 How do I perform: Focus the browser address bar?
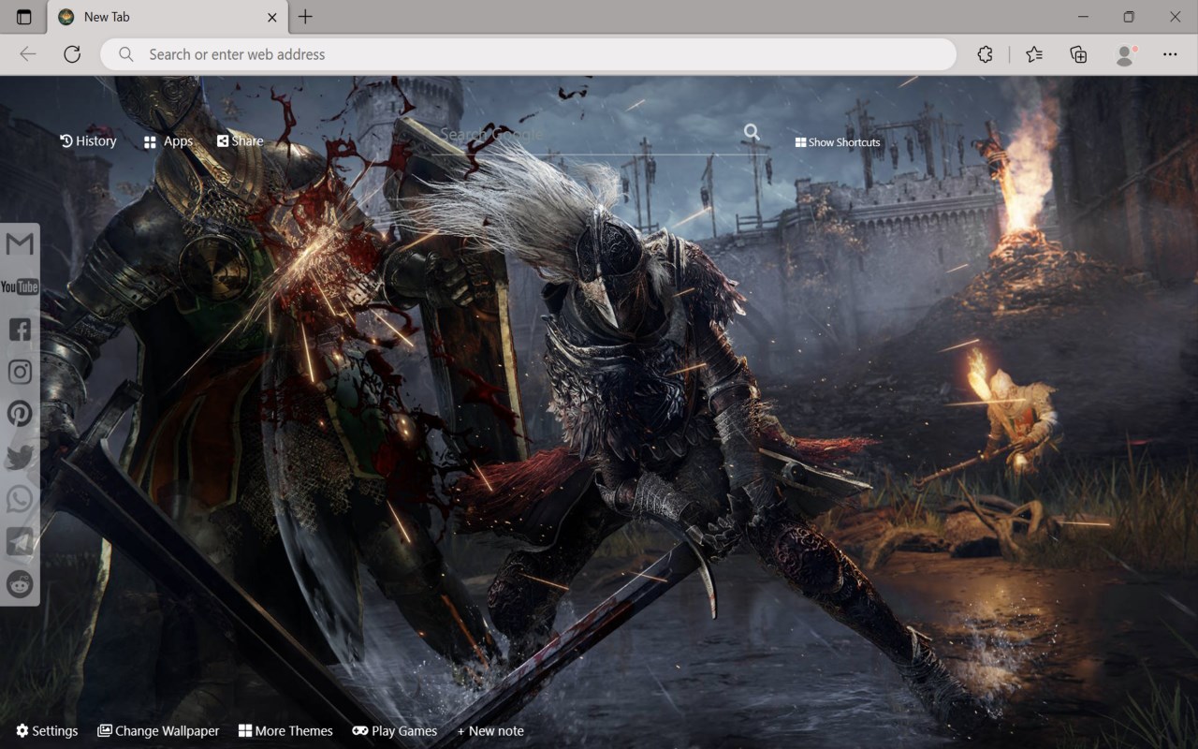(528, 54)
